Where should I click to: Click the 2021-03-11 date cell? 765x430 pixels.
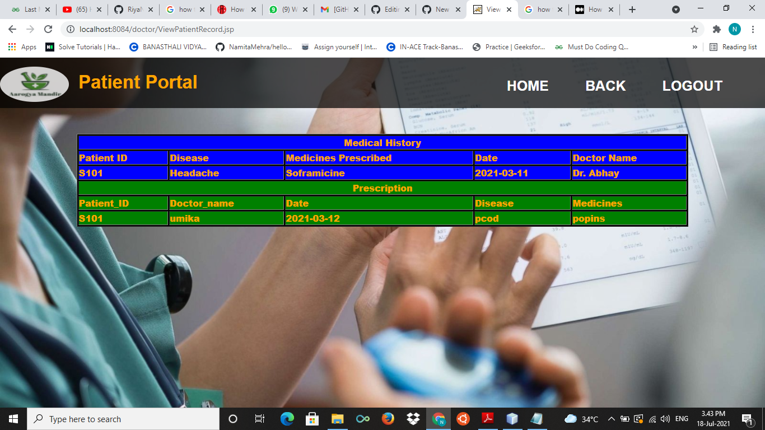tap(522, 173)
